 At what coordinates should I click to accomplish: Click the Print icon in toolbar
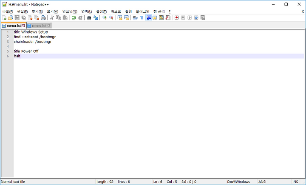(43, 18)
